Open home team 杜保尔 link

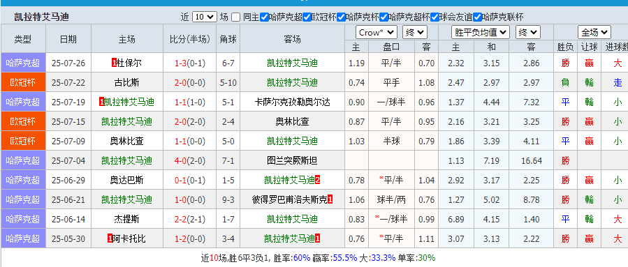[x=129, y=63]
